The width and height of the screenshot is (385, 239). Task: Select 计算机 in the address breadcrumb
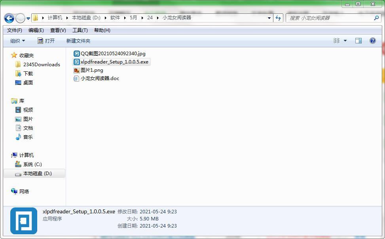[x=55, y=18]
